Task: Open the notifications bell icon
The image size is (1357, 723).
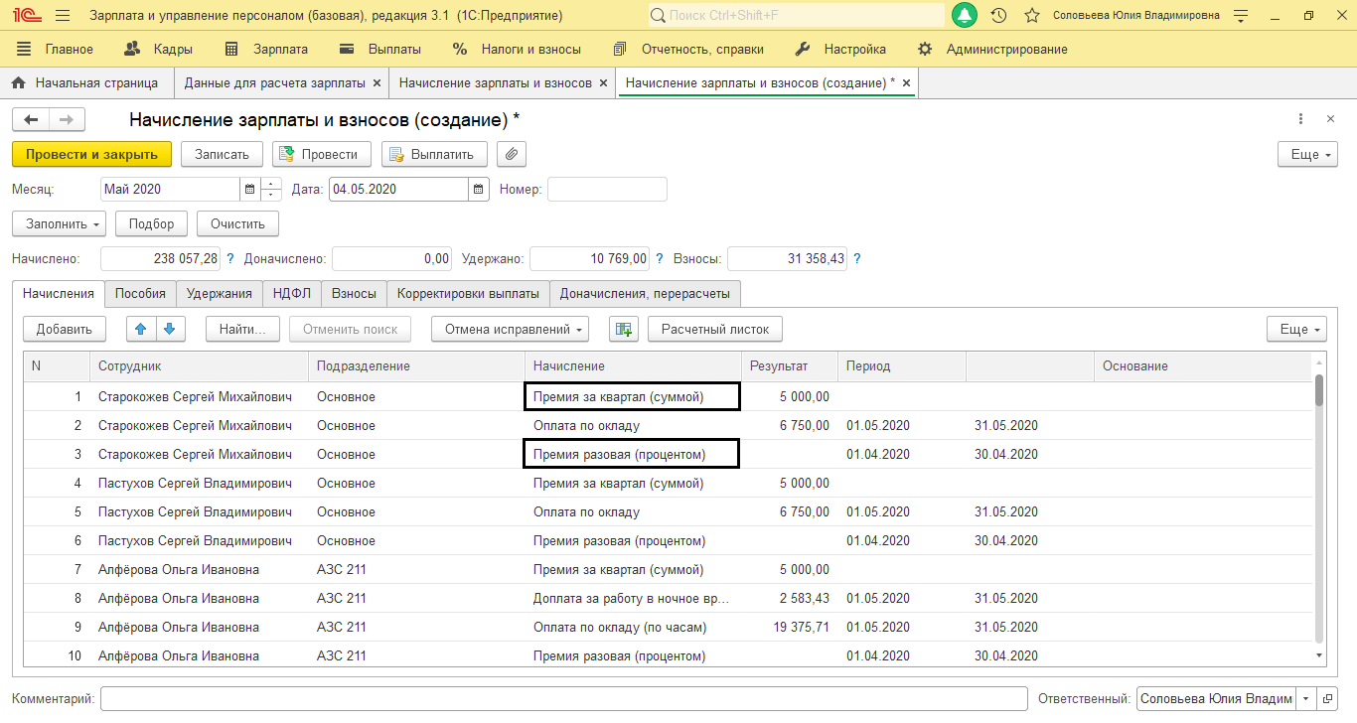Action: coord(964,16)
